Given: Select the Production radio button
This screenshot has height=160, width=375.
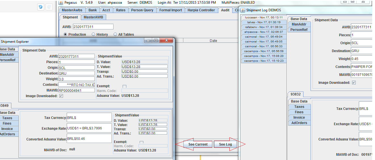Looking at the screenshot, I should click(x=65, y=34).
